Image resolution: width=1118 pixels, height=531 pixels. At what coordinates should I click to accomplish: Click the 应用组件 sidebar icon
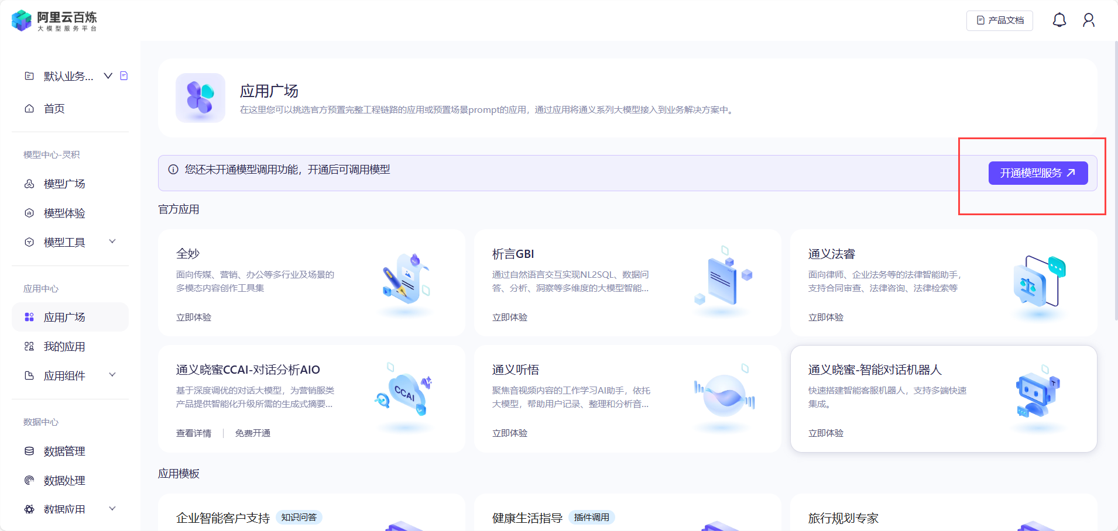click(29, 375)
